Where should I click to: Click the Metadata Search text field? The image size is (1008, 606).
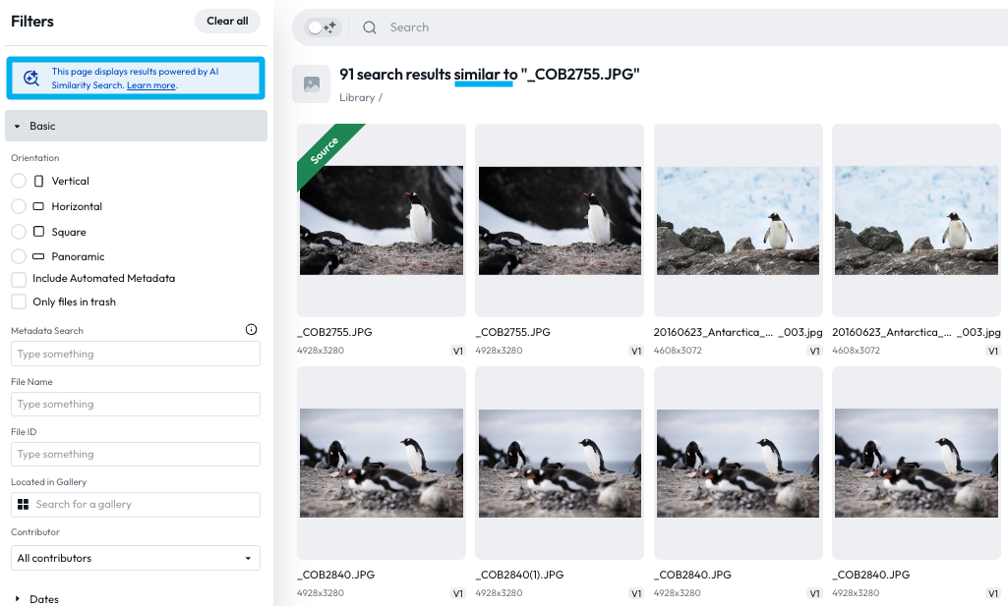point(136,354)
